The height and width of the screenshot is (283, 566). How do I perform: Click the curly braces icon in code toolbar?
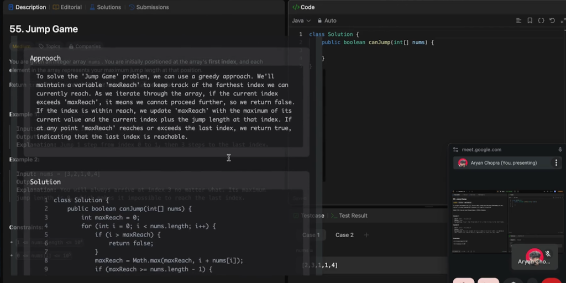(541, 20)
